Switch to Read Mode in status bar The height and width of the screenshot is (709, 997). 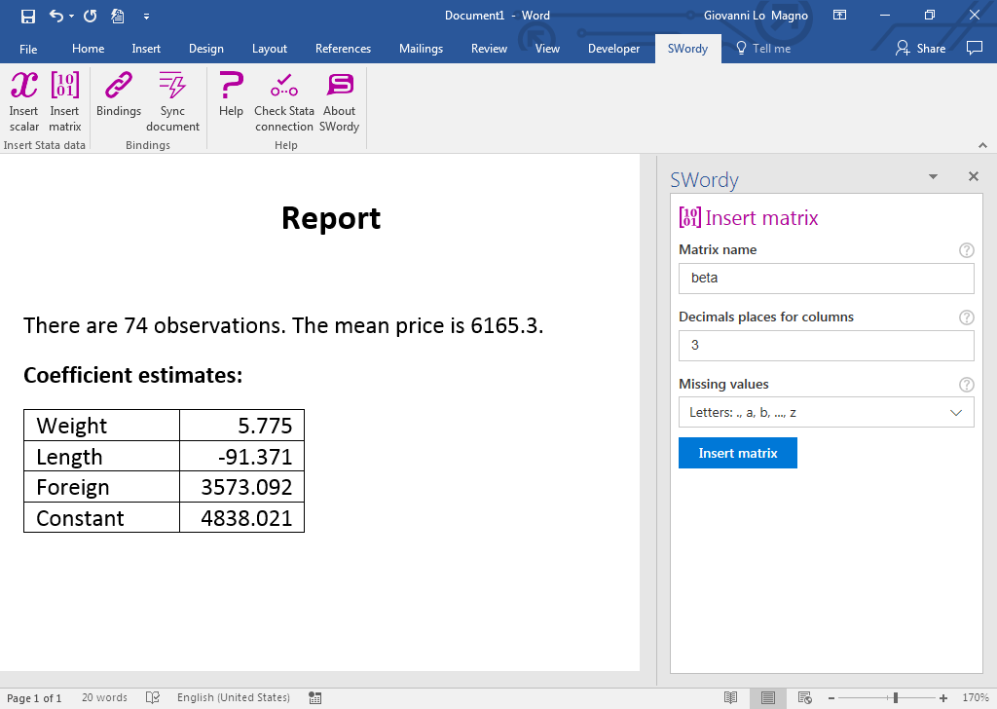(731, 697)
